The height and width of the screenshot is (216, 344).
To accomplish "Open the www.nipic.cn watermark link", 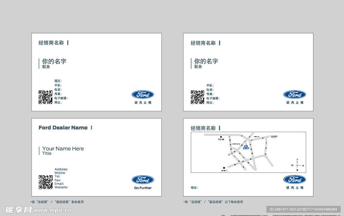I will [53, 210].
